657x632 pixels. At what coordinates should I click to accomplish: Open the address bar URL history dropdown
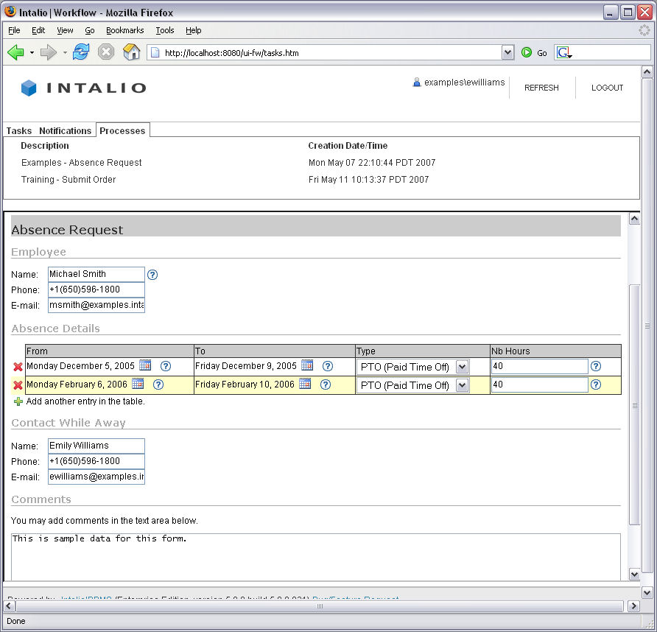tap(507, 52)
